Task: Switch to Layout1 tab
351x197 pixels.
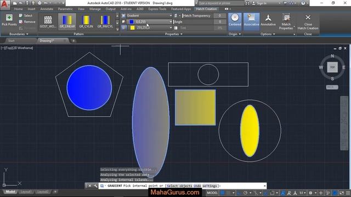Action: click(26, 192)
